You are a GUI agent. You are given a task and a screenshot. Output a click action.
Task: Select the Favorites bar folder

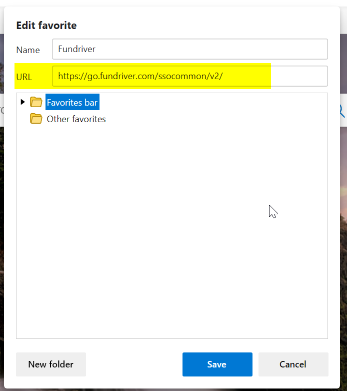point(72,102)
